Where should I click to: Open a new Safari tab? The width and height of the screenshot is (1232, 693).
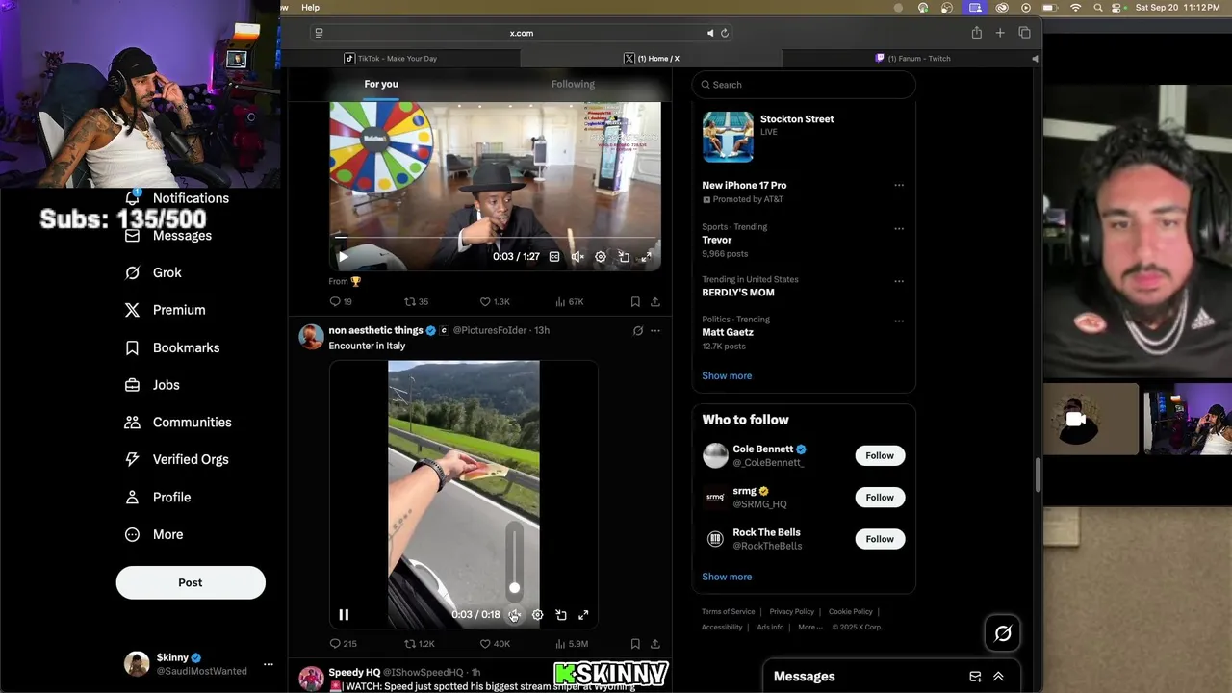1000,33
